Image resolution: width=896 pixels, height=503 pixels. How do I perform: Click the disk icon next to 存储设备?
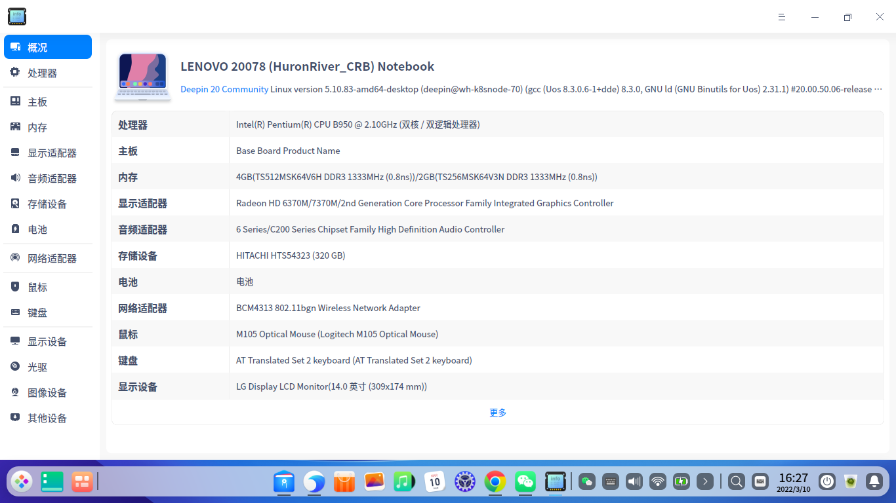(x=15, y=204)
